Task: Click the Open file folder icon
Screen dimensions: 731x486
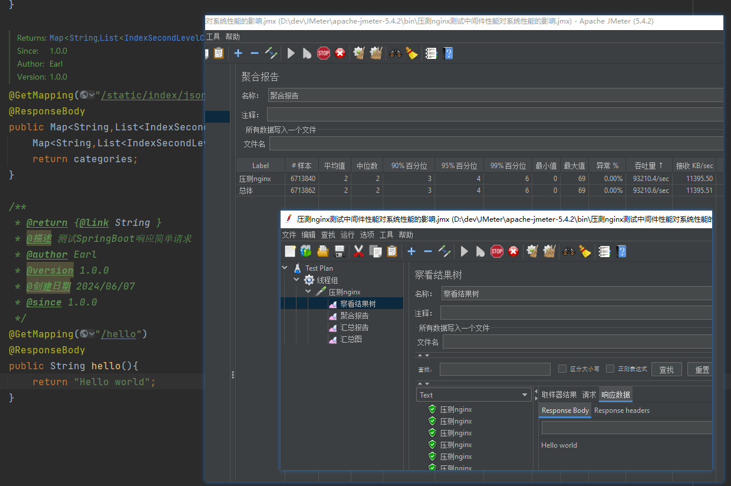Action: tap(322, 252)
